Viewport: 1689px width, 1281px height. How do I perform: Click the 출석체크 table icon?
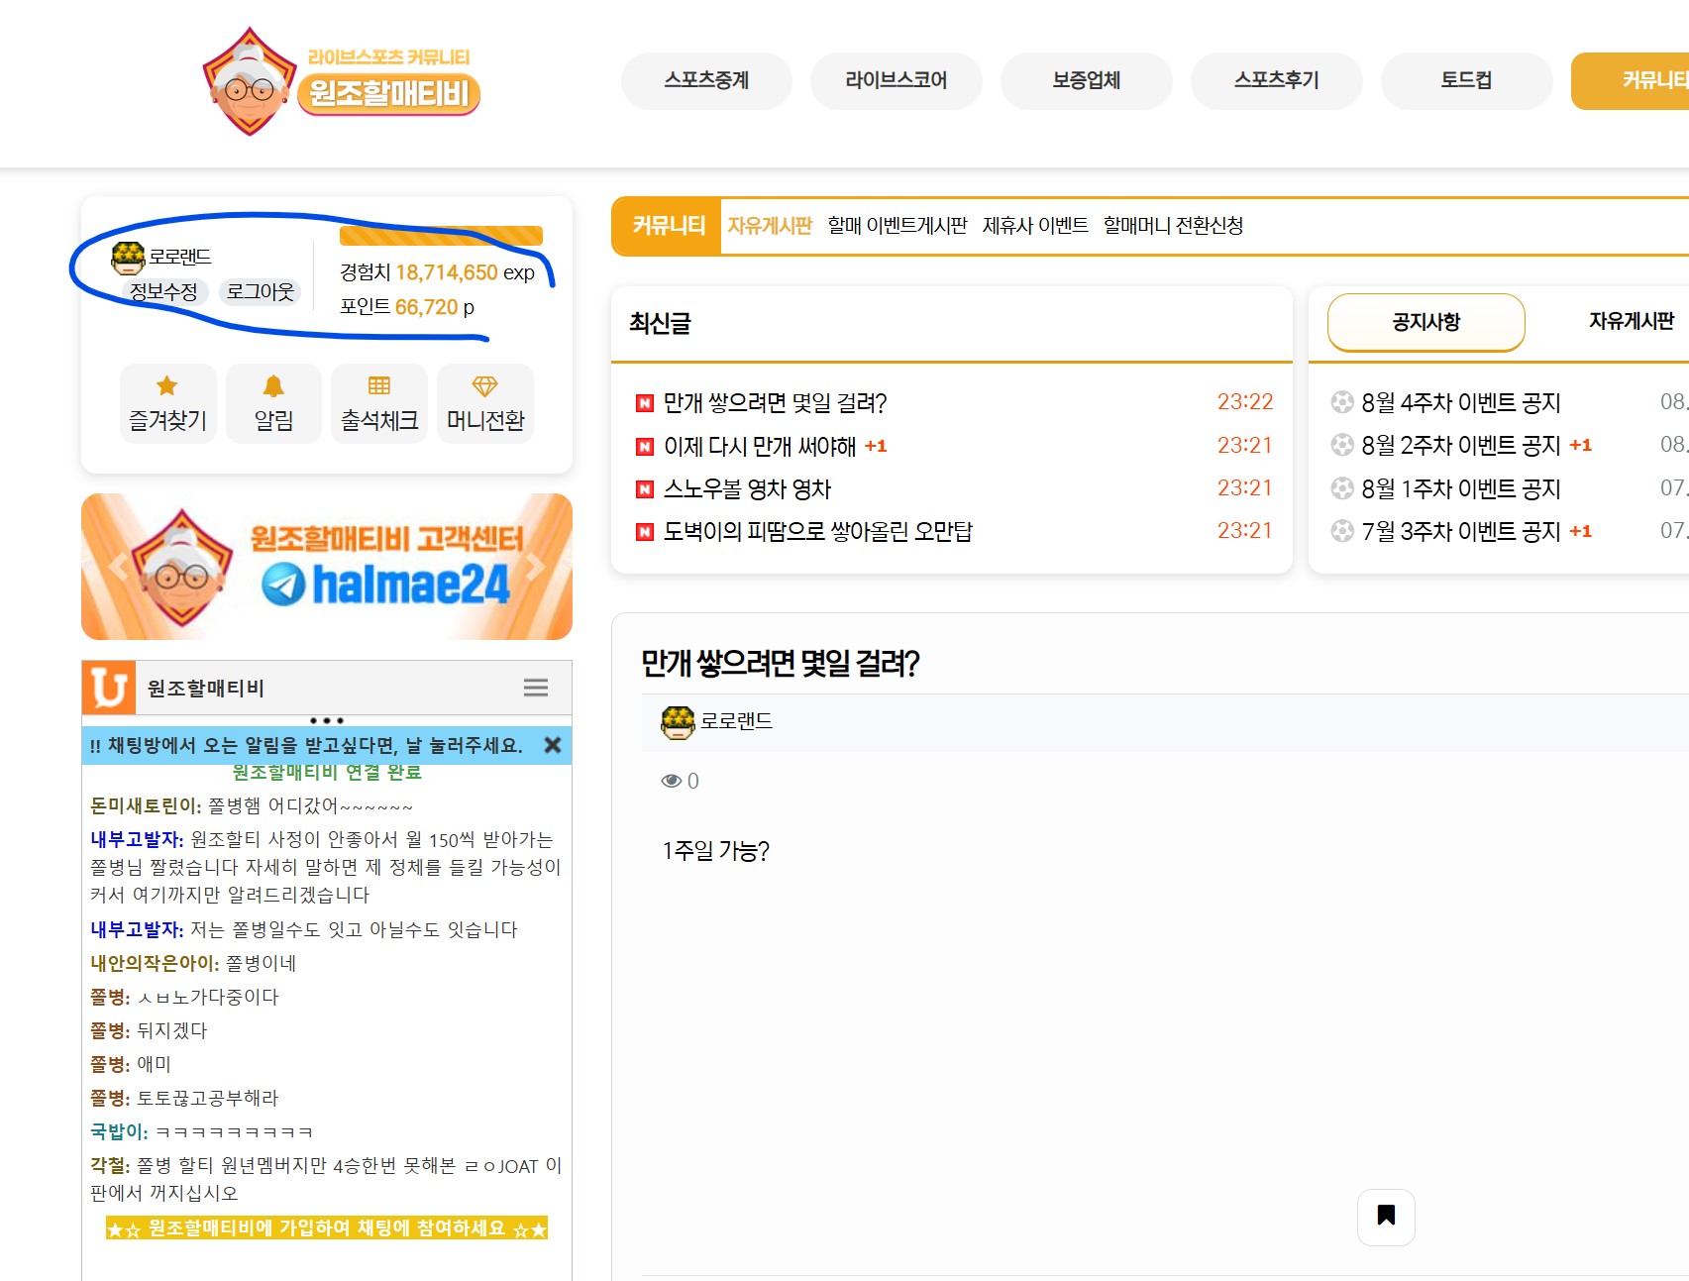[x=379, y=386]
